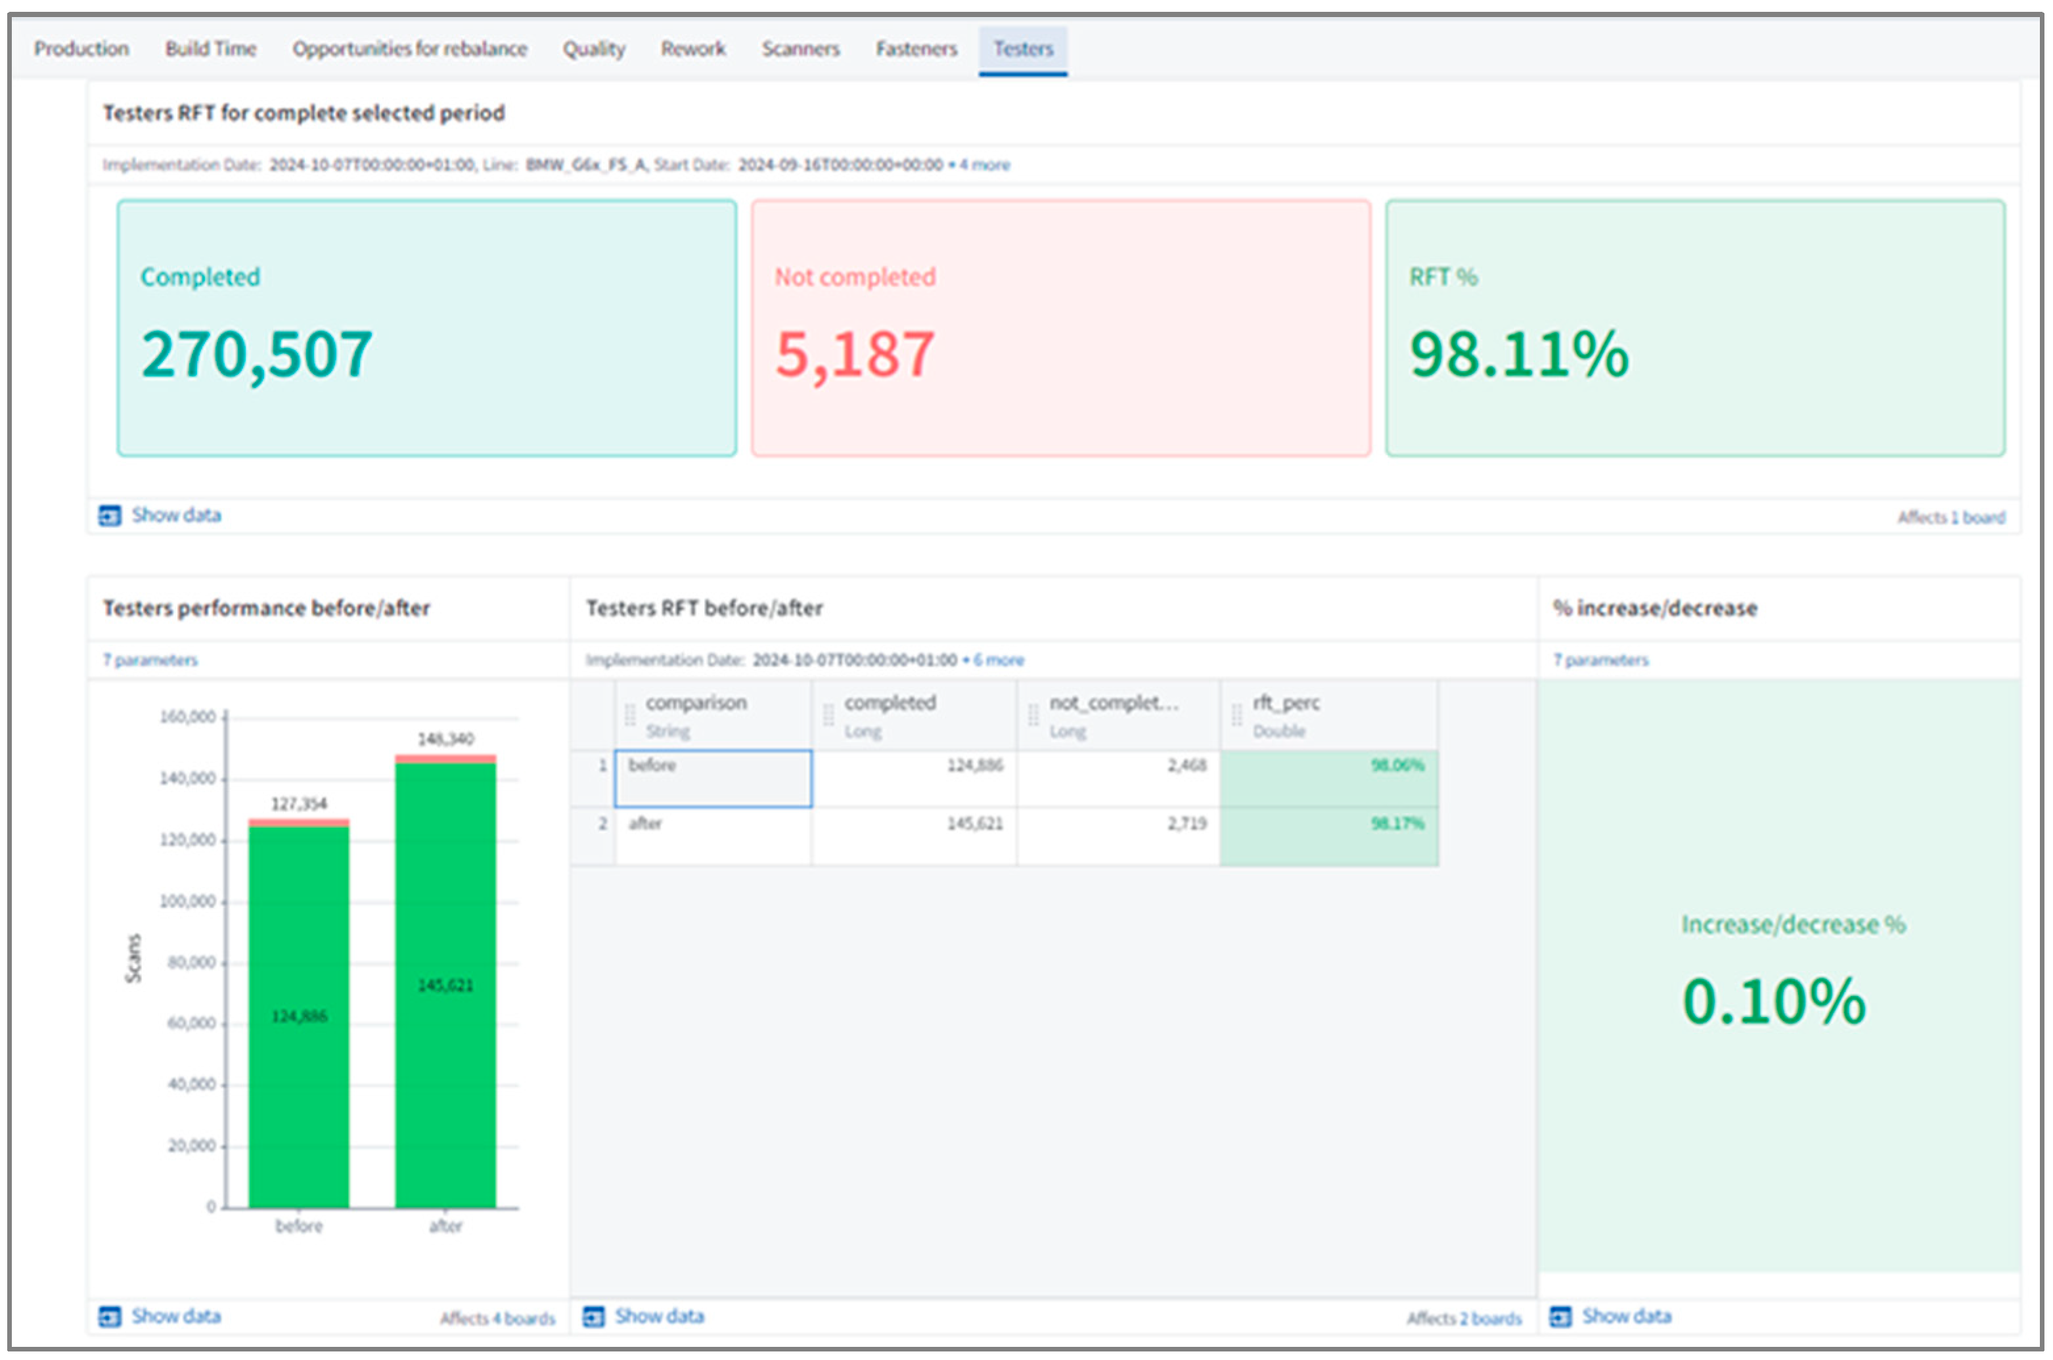Click the 2,719 not completed cell
This screenshot has width=2053, height=1360.
coord(1119,837)
